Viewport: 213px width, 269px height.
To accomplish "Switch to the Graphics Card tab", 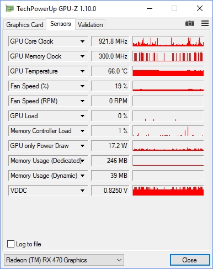I will coord(25,25).
